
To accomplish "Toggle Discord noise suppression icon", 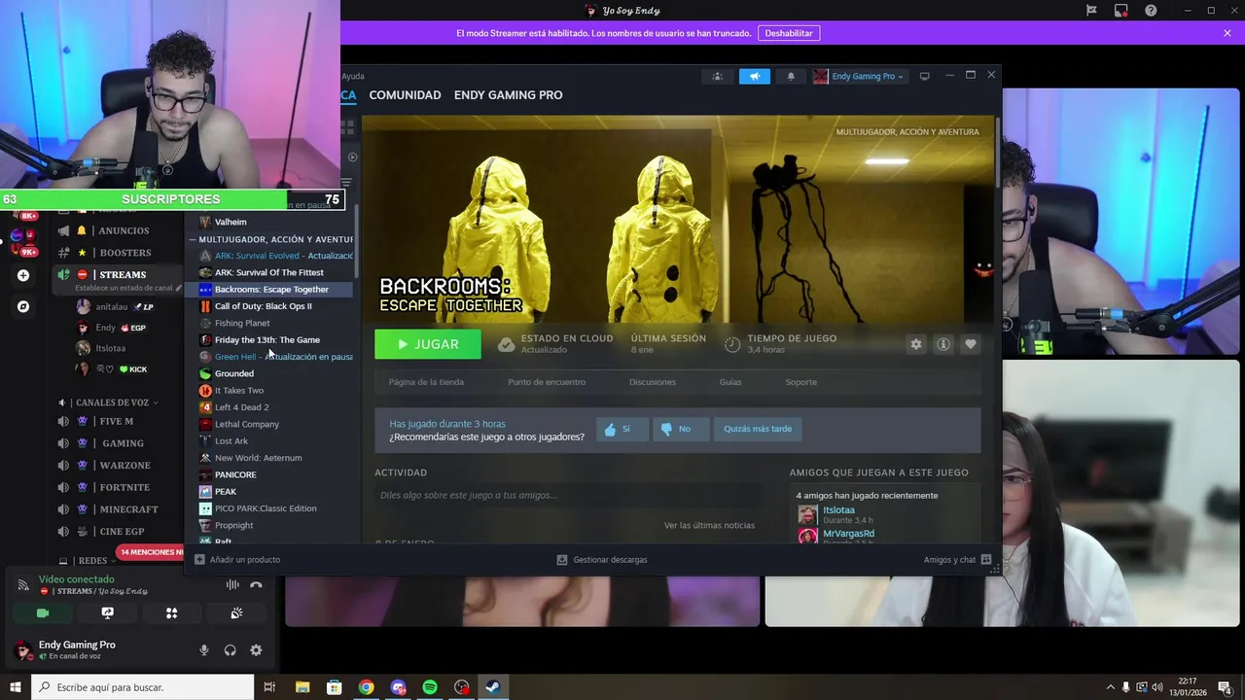I will [x=232, y=585].
